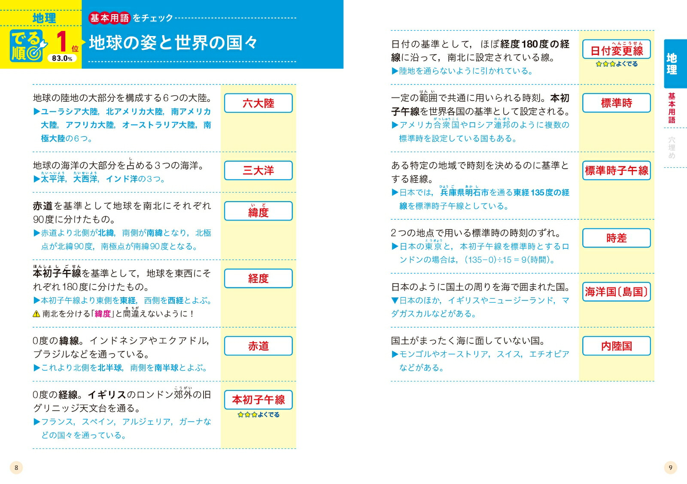This screenshot has height=484, width=687.
Task: Click the text ブラジルなどを通っている
Action: (x=91, y=354)
